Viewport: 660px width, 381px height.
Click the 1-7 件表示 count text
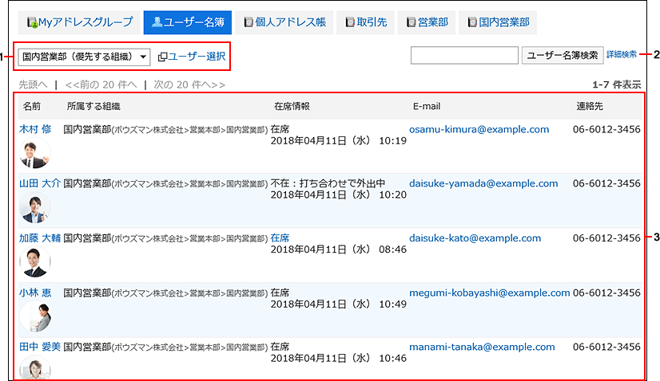tap(617, 84)
